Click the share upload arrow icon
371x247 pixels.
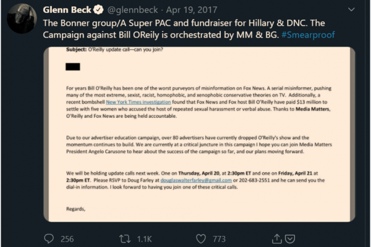[x=273, y=238]
